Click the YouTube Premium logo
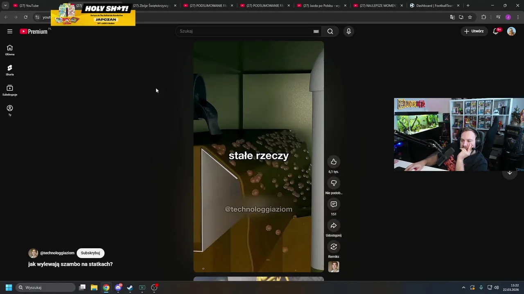This screenshot has width=524, height=294. [x=34, y=31]
